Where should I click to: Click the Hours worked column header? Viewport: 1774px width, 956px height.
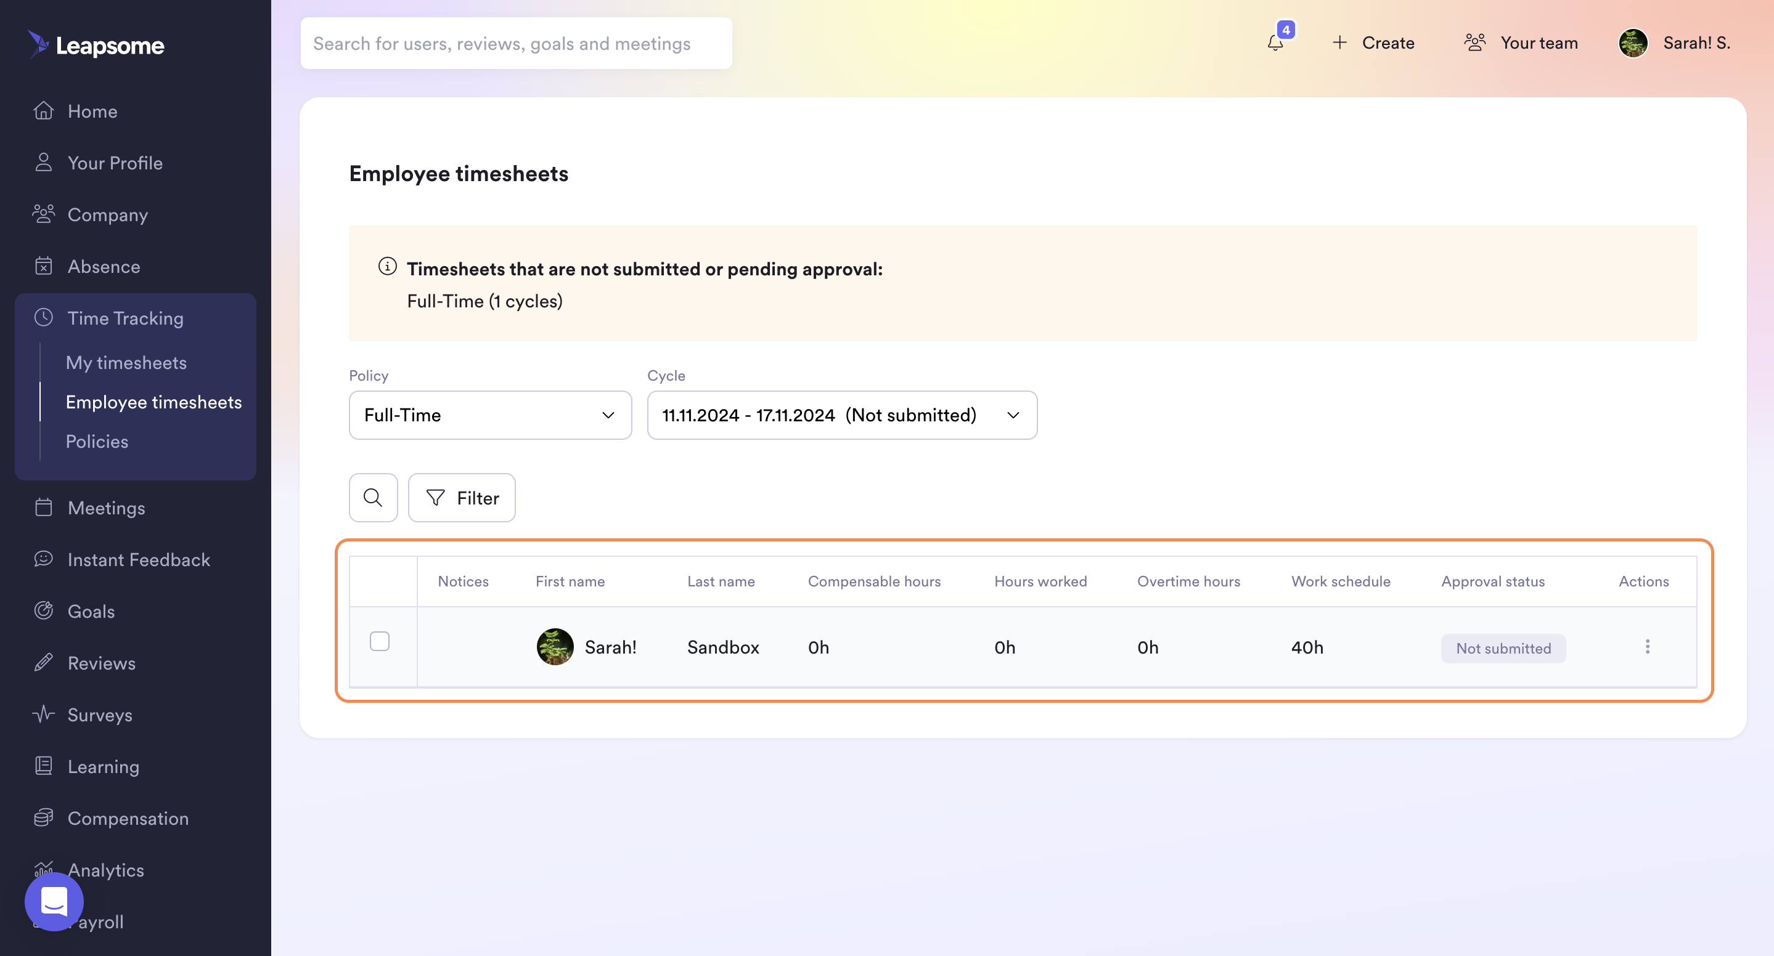[1040, 581]
